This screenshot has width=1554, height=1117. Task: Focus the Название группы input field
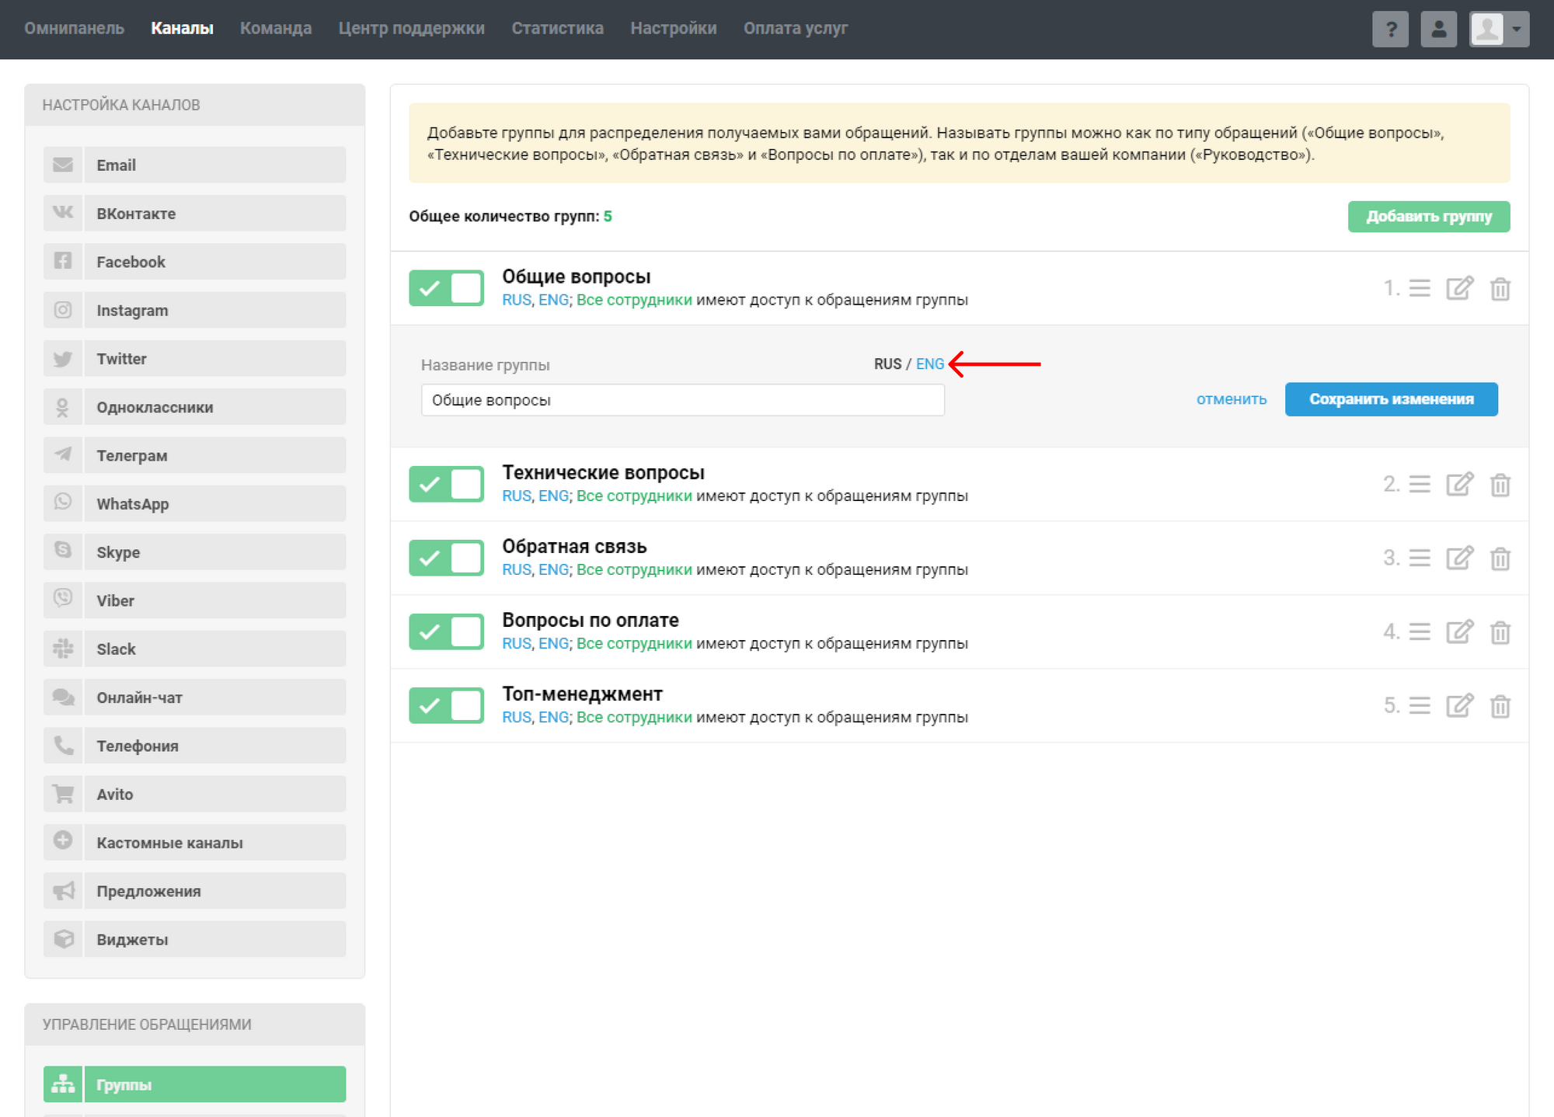(682, 400)
